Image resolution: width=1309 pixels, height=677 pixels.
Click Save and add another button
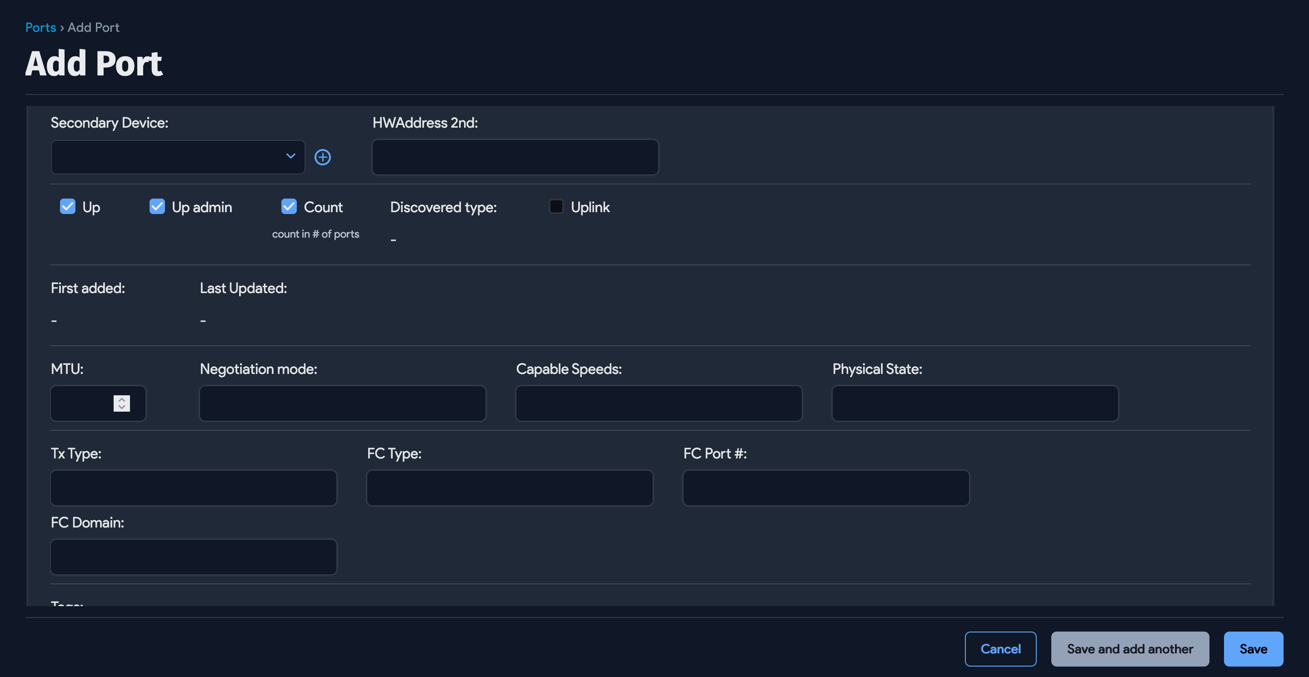pos(1129,648)
